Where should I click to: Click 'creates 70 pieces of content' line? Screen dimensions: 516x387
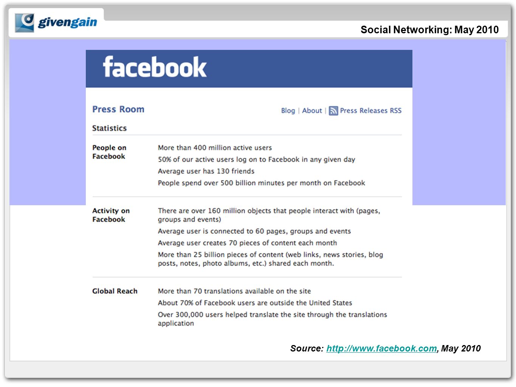[x=247, y=243]
